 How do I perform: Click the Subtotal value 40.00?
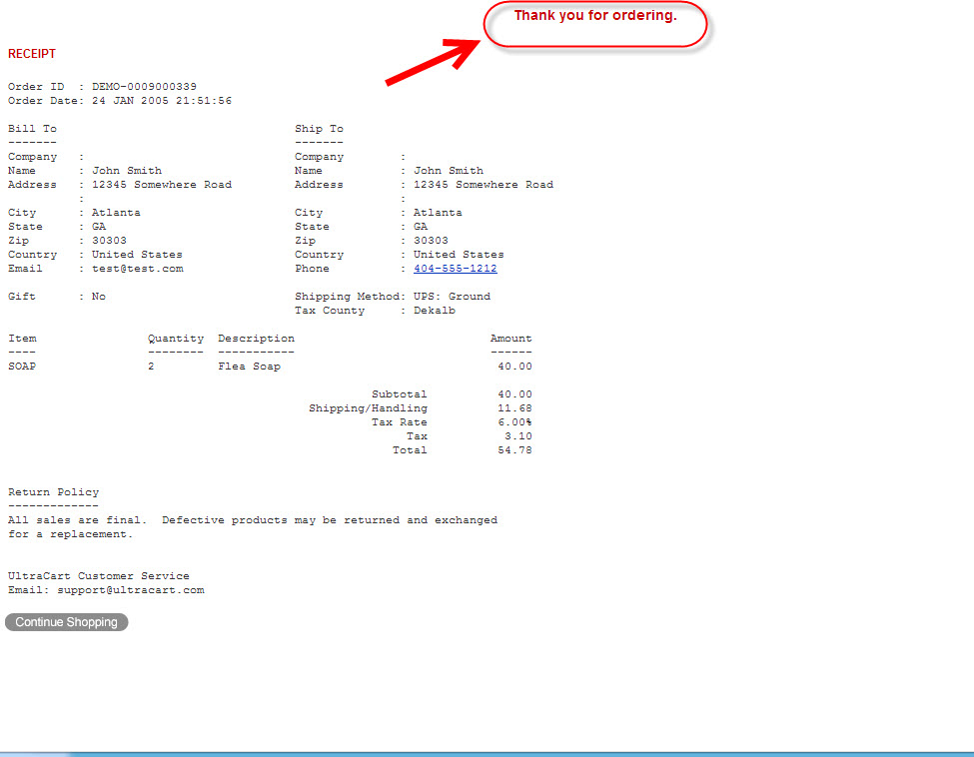coord(514,394)
